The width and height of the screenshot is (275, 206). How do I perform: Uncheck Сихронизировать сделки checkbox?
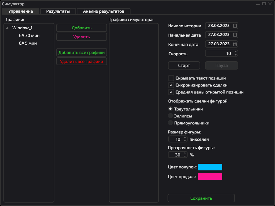(171, 85)
